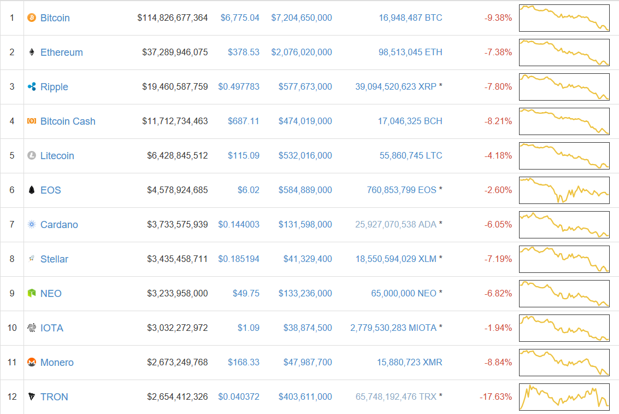The image size is (619, 414).
Task: Click Monero circulating supply 15,880,723 XMR
Action: [x=409, y=363]
